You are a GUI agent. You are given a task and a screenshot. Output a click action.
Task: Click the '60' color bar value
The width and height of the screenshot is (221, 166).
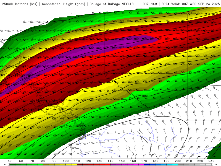(21, 161)
